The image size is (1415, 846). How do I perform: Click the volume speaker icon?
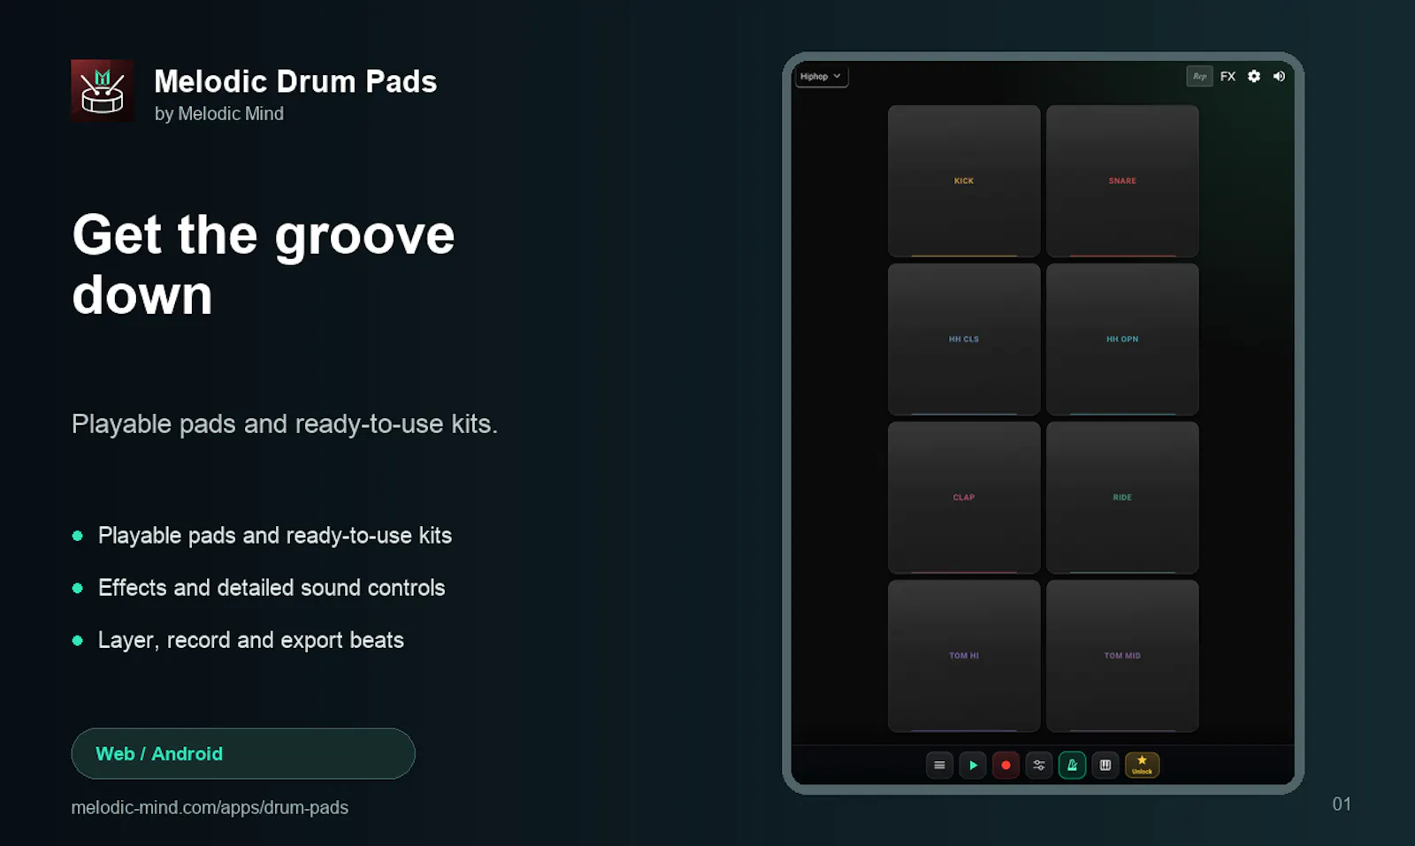pos(1279,77)
